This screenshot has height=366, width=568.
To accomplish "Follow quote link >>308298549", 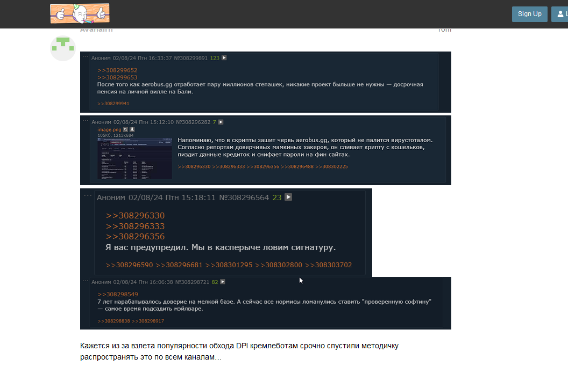I will [118, 294].
